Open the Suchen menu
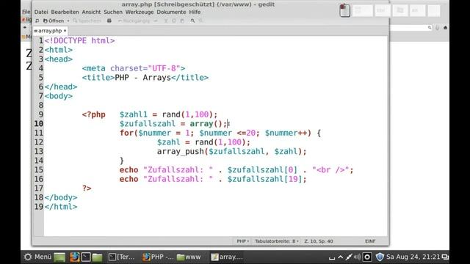 113,12
